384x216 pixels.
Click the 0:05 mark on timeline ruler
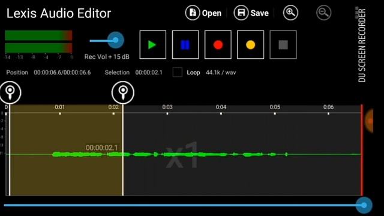[x=275, y=107]
